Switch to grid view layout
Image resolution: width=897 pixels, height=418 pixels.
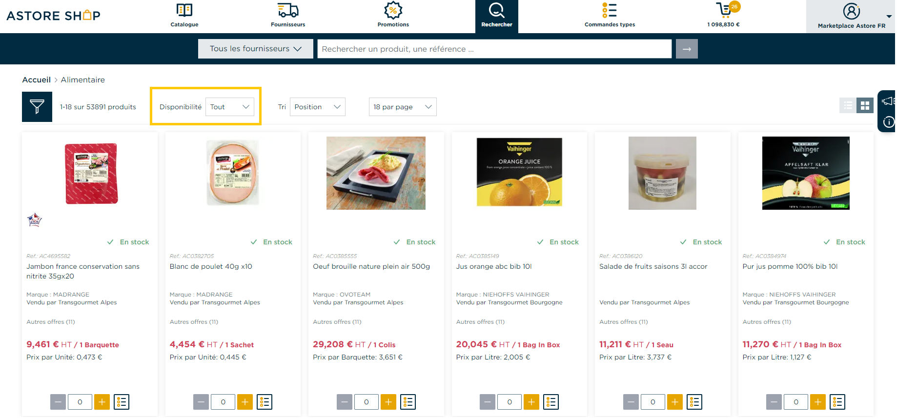click(x=865, y=105)
